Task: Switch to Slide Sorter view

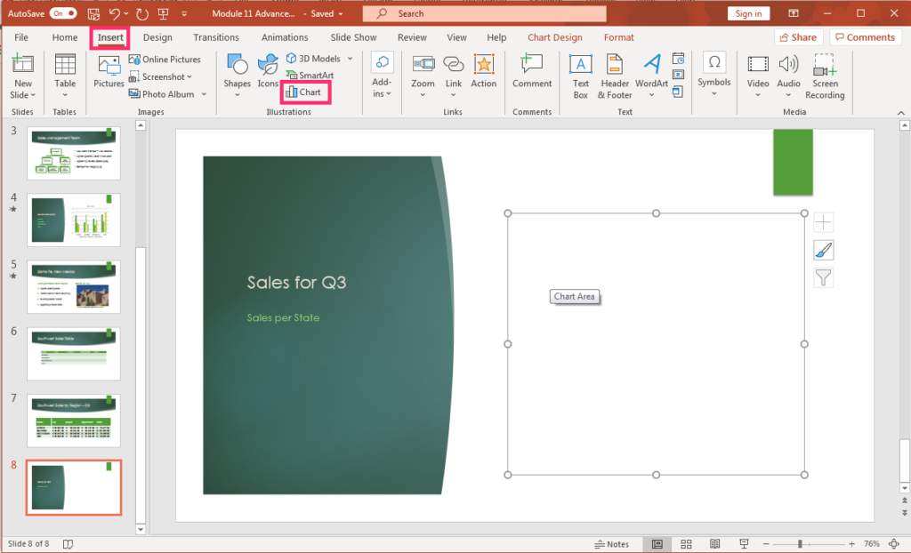Action: tap(686, 544)
